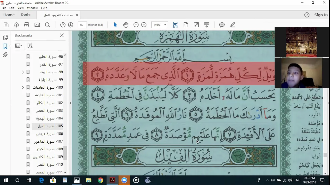
Task: Open Task View on the taskbar
Action: coord(29,180)
